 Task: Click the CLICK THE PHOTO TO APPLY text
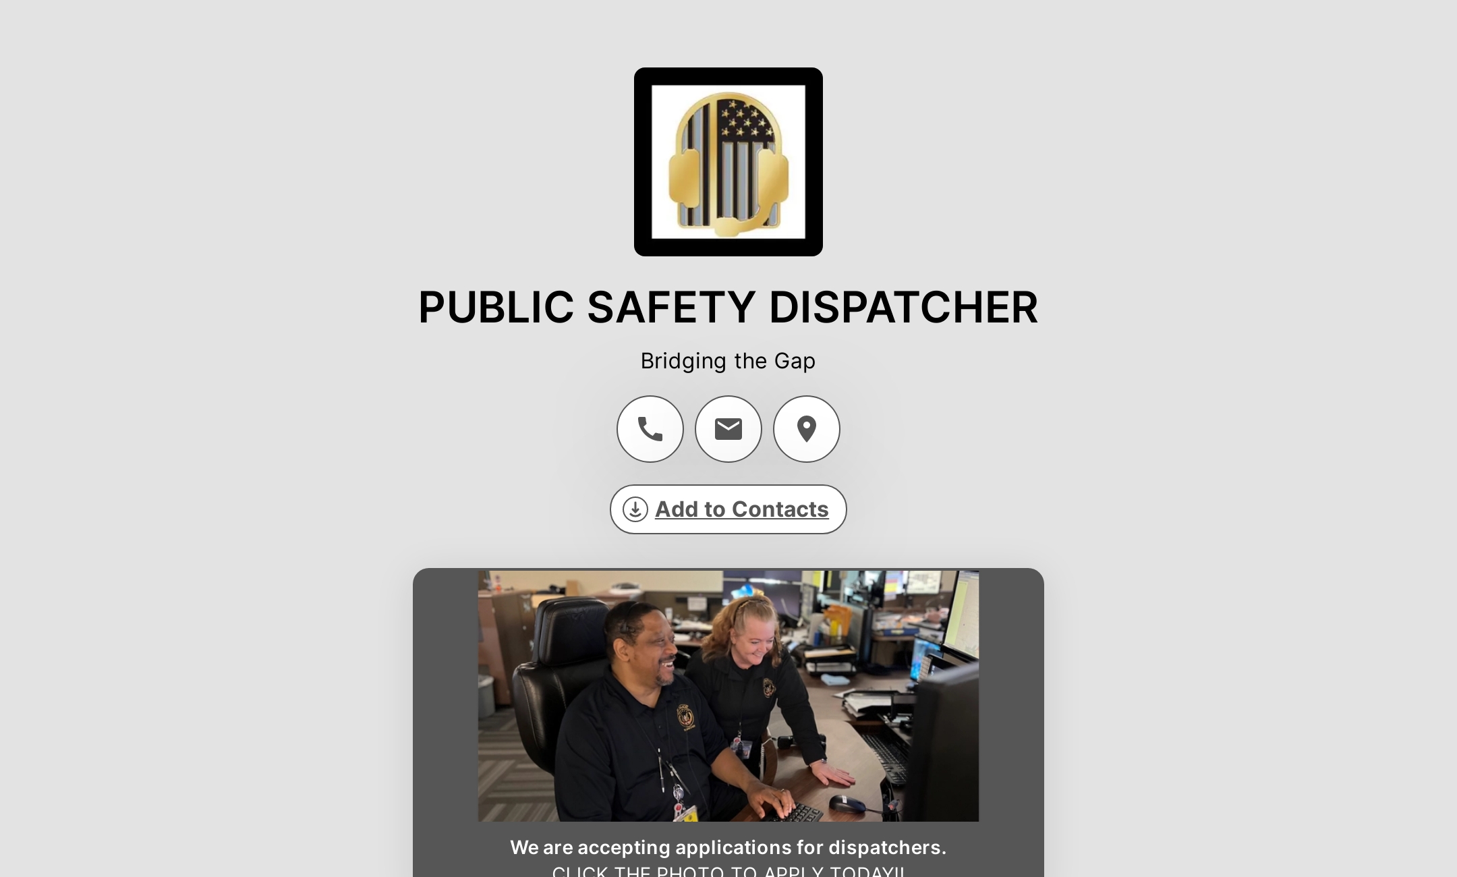point(728,872)
